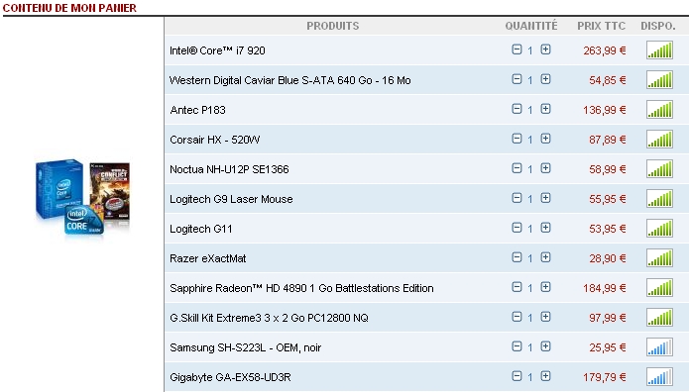Screen dimensions: 689x392
Task: Add one more Corsair HX - 520W
Action: point(545,139)
